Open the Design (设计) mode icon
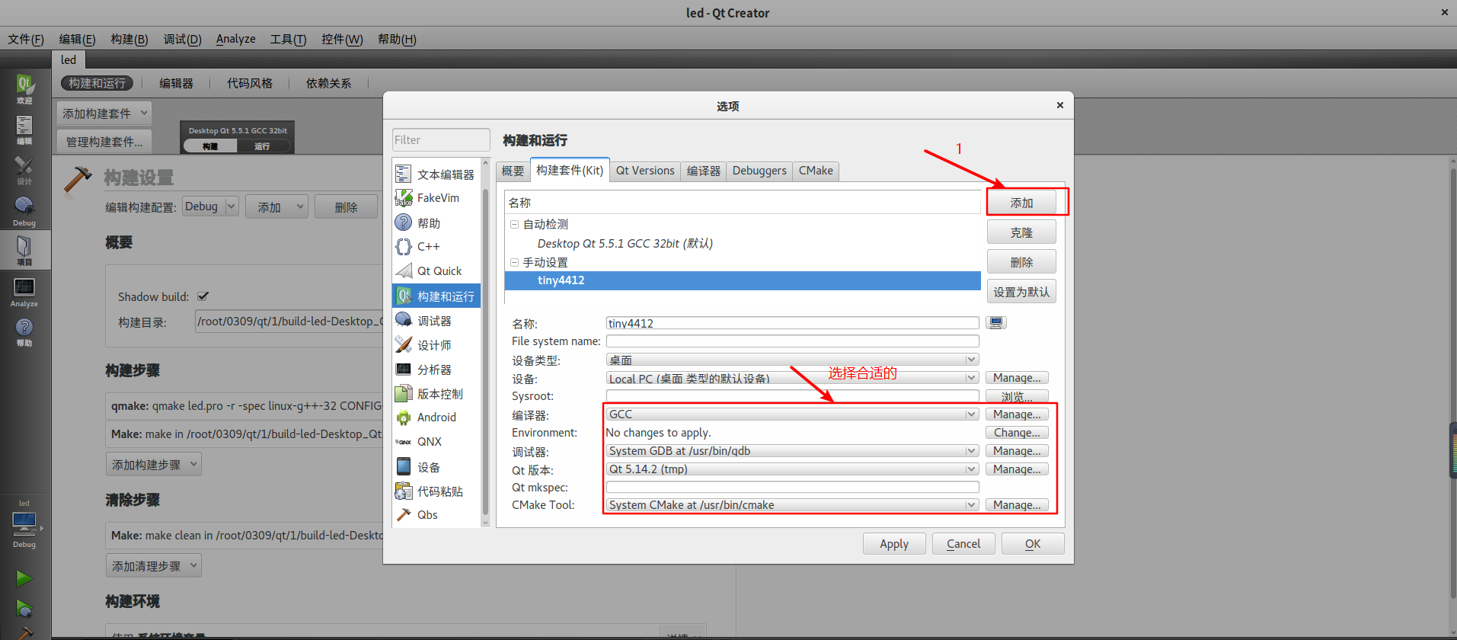The width and height of the screenshot is (1457, 640). coord(24,171)
